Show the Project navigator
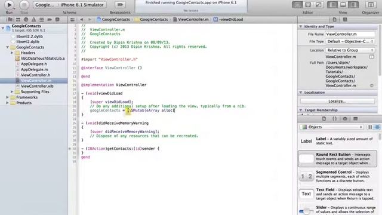The width and height of the screenshot is (382, 215). pyautogui.click(x=10, y=20)
